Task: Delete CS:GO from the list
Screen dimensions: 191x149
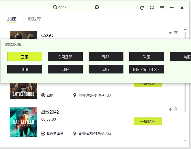Action: tap(176, 32)
